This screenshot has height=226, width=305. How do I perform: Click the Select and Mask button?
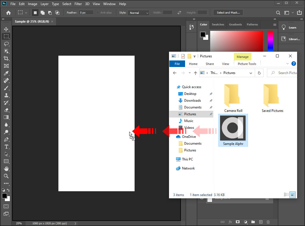(x=228, y=13)
